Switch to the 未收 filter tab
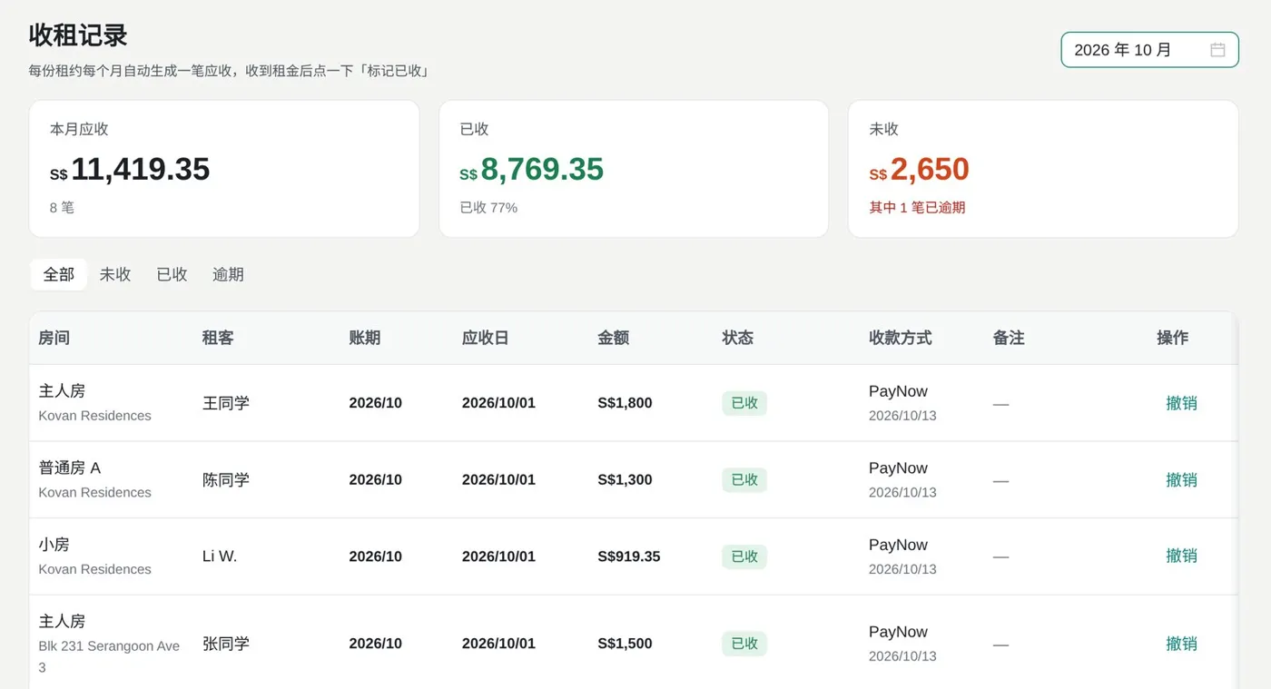The height and width of the screenshot is (689, 1271). (115, 274)
